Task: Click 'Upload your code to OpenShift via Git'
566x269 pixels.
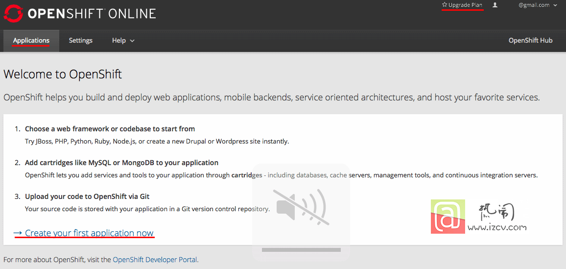Action: 87,197
